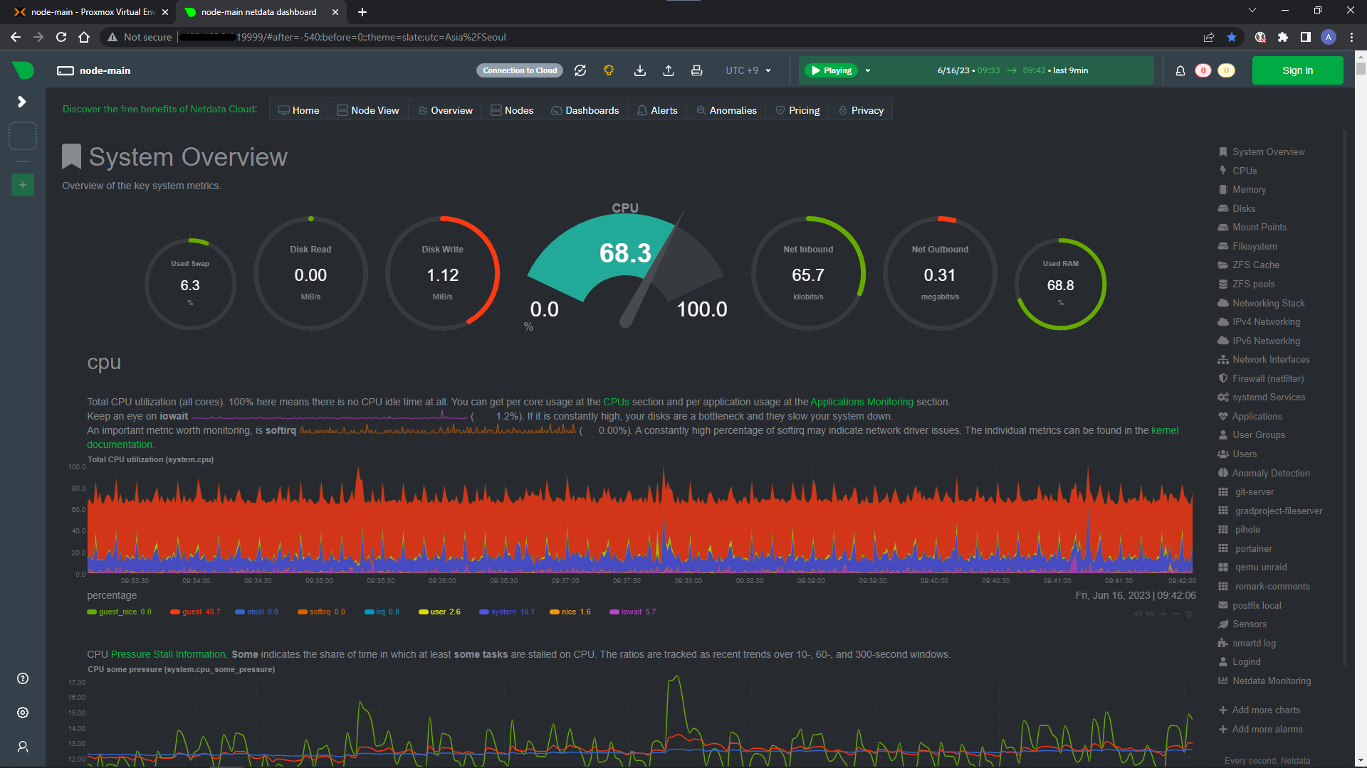Toggle the guest legend series

(x=195, y=612)
